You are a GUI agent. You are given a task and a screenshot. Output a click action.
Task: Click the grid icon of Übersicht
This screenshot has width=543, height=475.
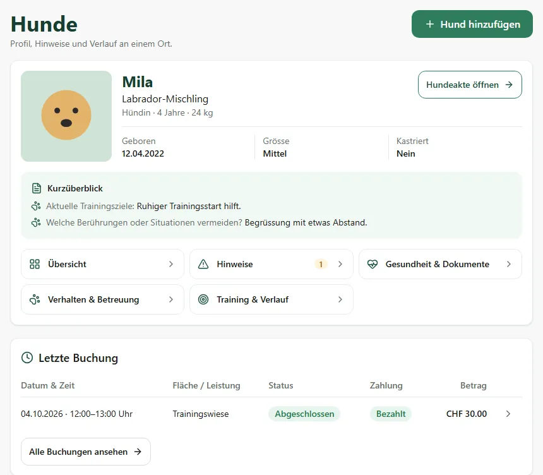coord(35,264)
